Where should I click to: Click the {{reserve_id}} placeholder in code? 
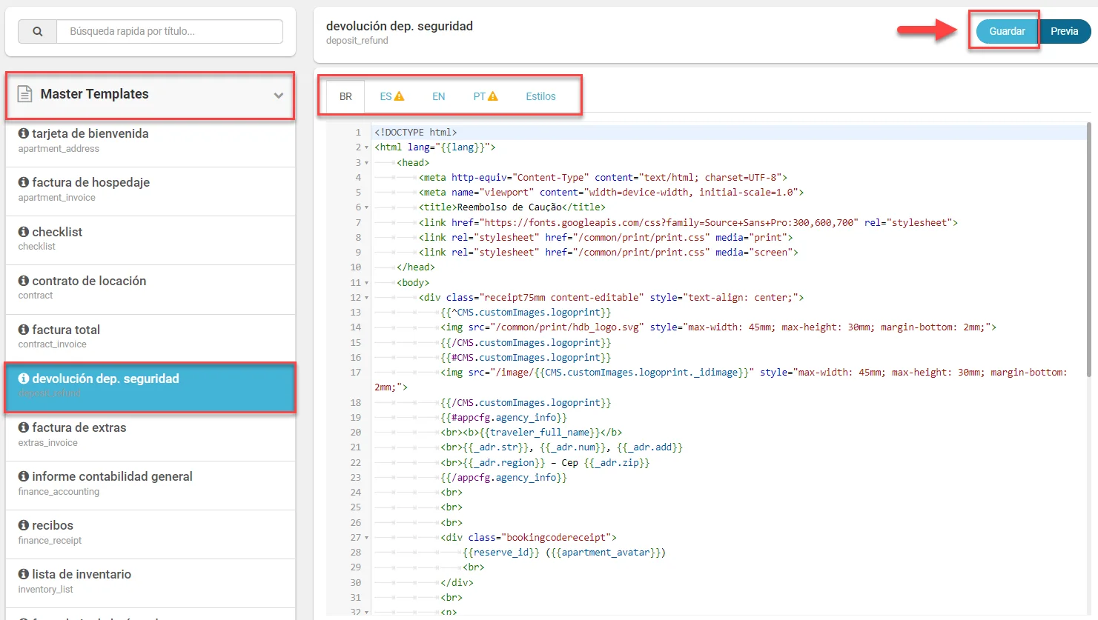tap(501, 553)
